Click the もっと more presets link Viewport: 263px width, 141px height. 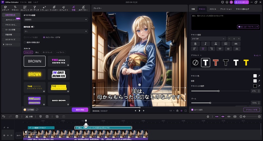pos(257,55)
